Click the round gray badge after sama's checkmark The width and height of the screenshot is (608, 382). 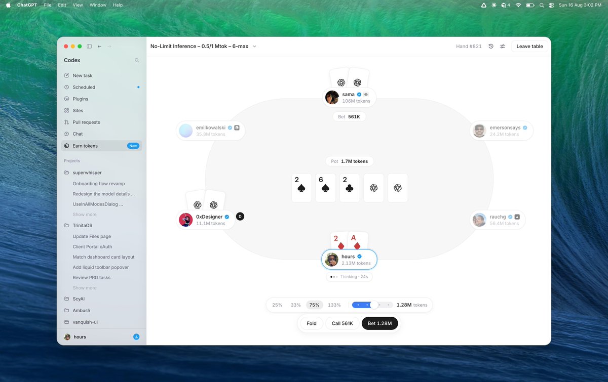pos(366,95)
